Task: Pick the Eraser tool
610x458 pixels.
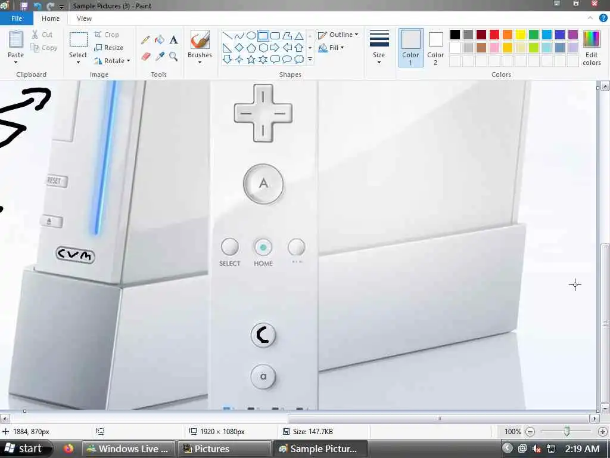Action: (x=145, y=57)
